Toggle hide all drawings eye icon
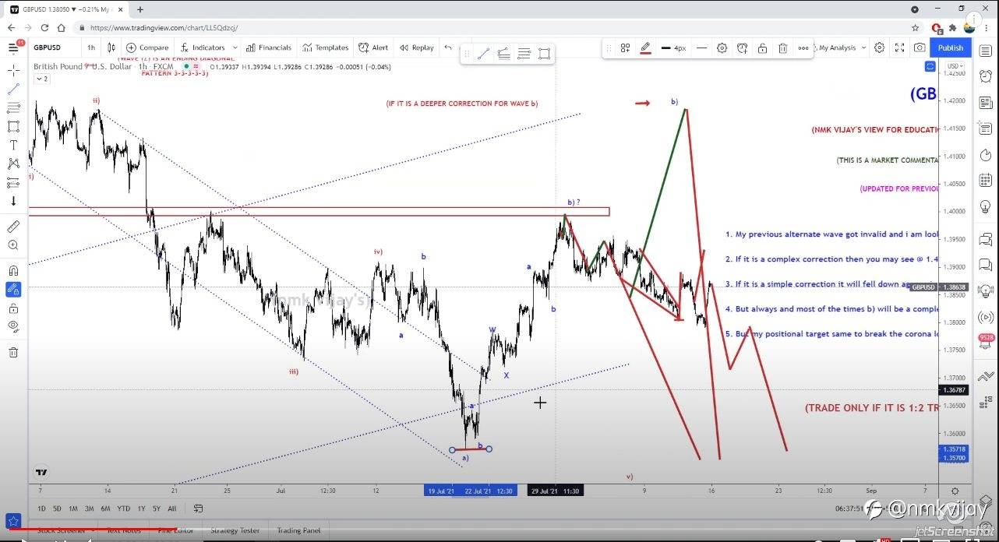999x542 pixels. pyautogui.click(x=13, y=326)
